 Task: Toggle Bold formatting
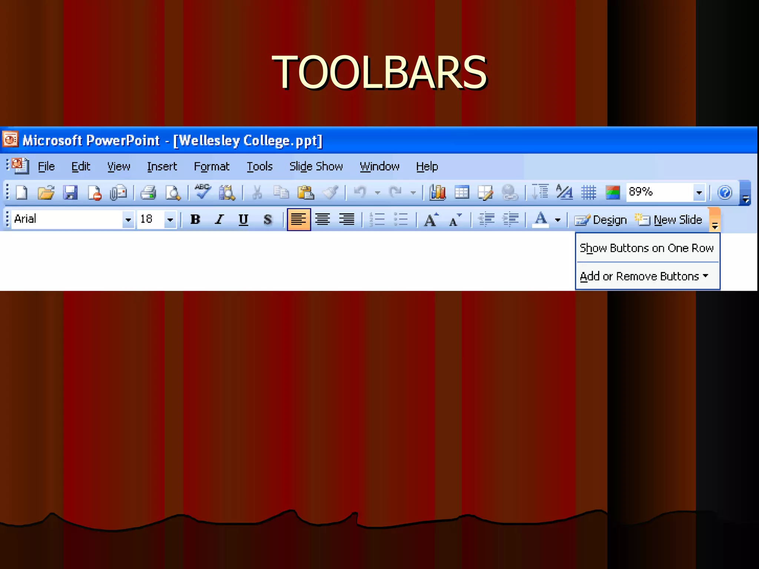[195, 220]
